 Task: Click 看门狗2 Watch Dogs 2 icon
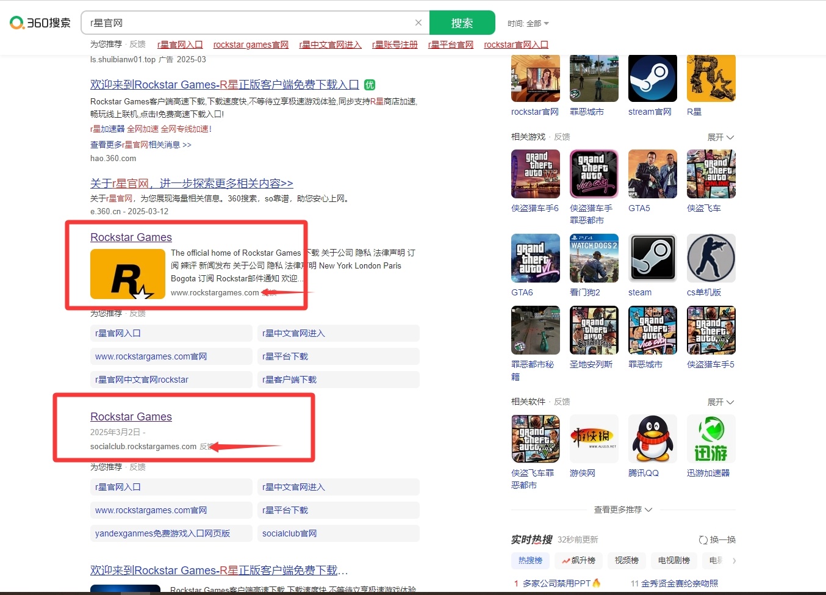click(594, 258)
